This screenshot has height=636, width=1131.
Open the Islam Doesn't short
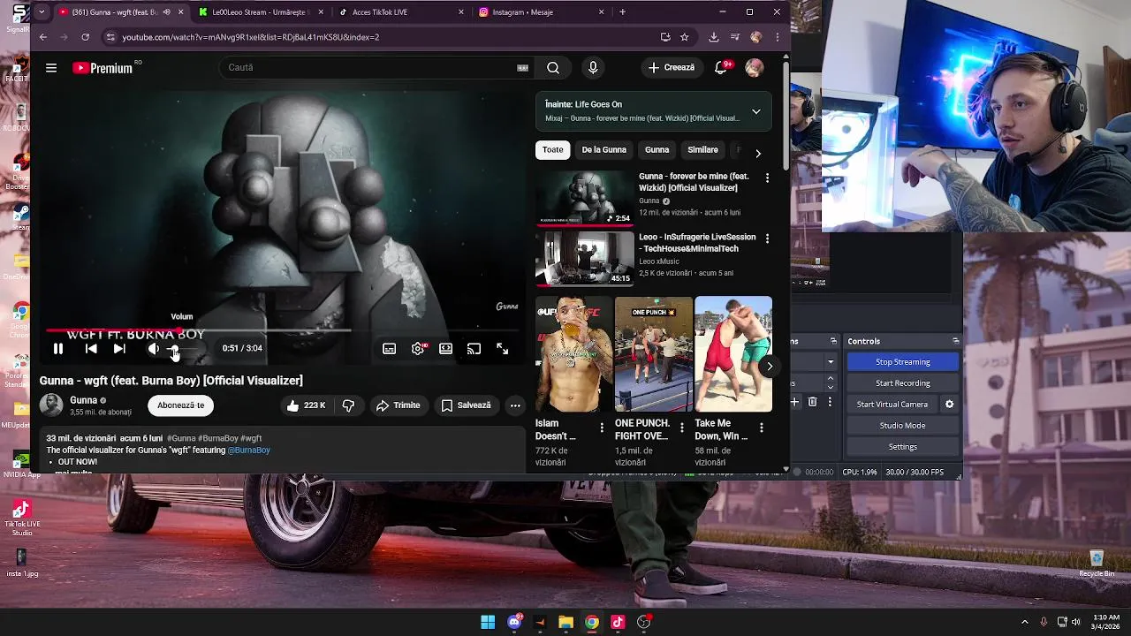(x=573, y=354)
